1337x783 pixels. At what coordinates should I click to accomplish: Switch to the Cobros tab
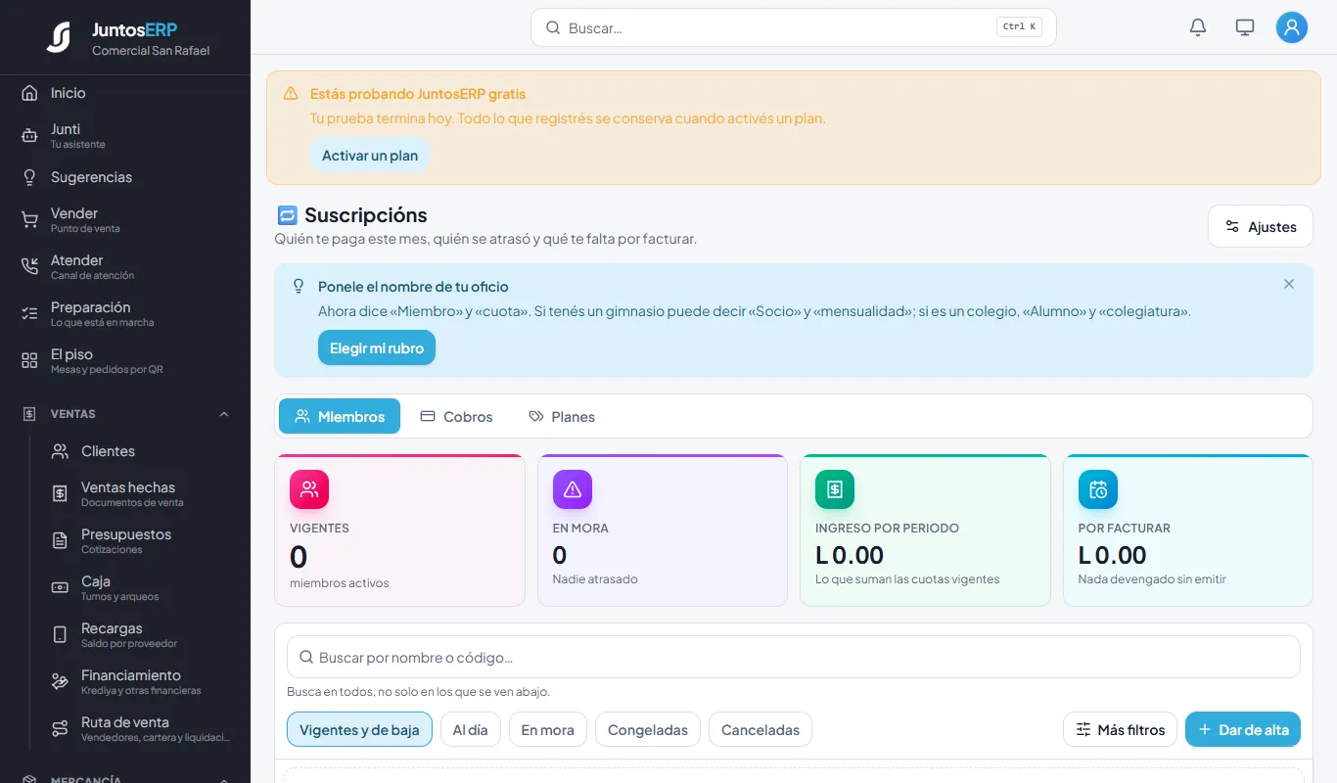[456, 416]
